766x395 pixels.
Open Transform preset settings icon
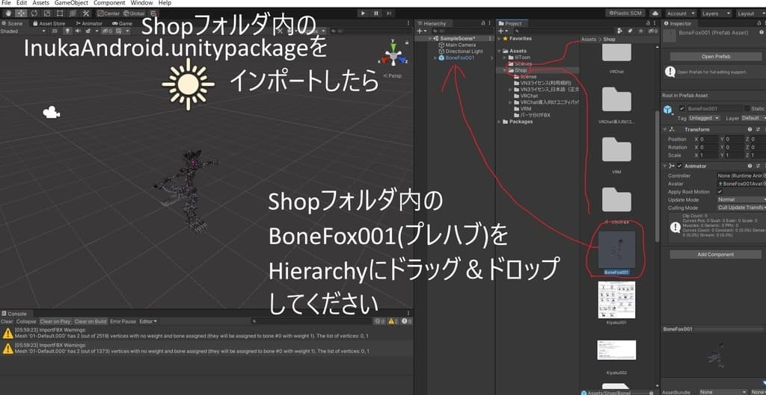tap(758, 129)
